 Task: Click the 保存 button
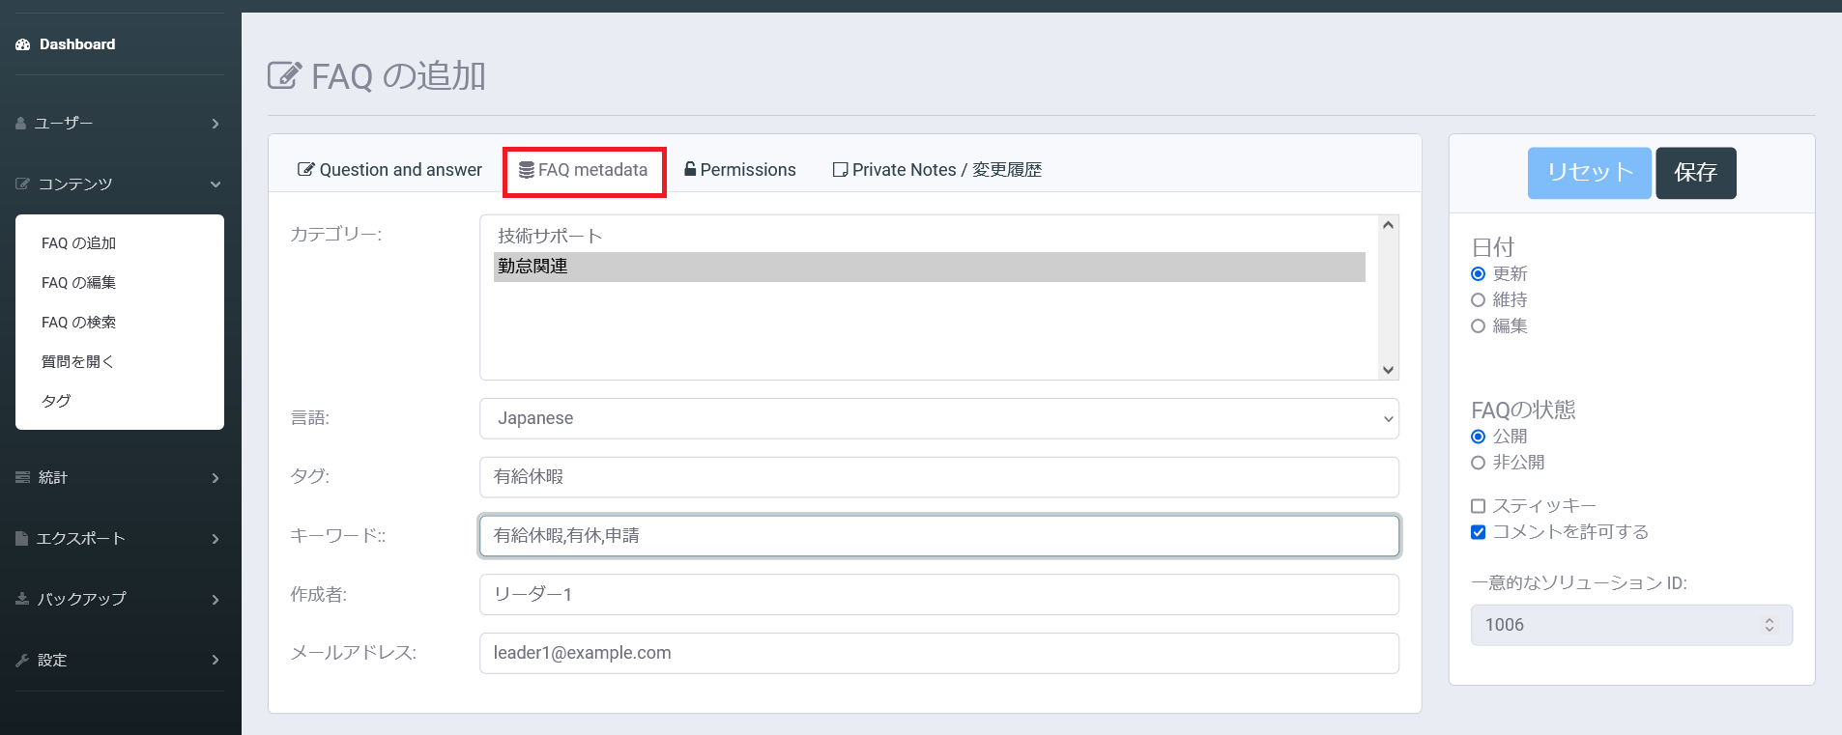coord(1696,173)
